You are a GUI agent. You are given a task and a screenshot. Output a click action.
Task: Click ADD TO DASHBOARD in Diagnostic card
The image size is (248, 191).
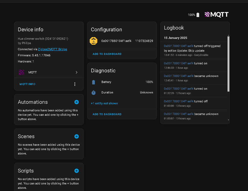(107, 114)
